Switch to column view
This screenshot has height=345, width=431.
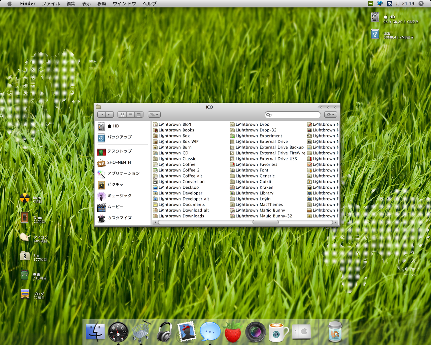(139, 115)
